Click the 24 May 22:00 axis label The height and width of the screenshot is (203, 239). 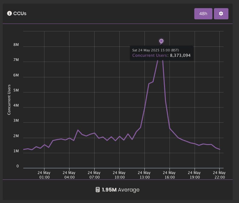(x=219, y=175)
